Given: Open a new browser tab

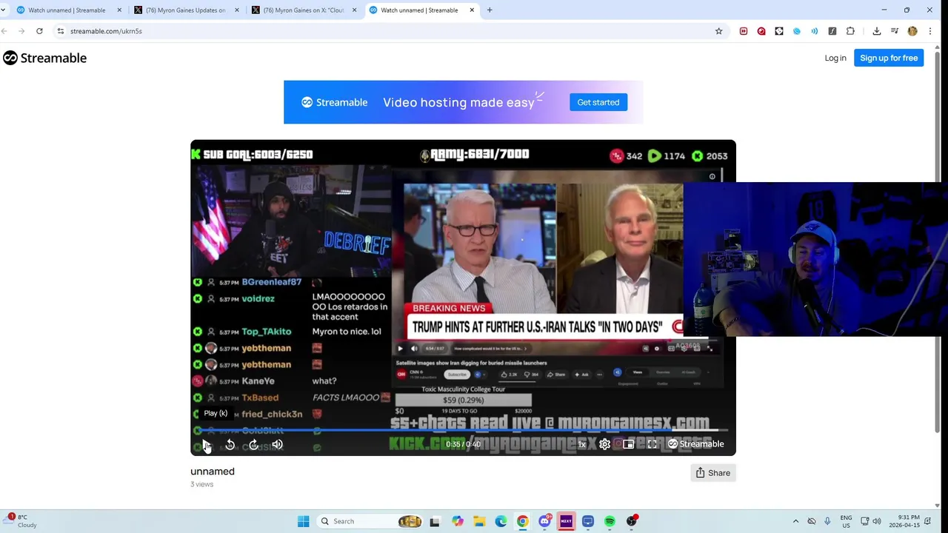Looking at the screenshot, I should 490,10.
